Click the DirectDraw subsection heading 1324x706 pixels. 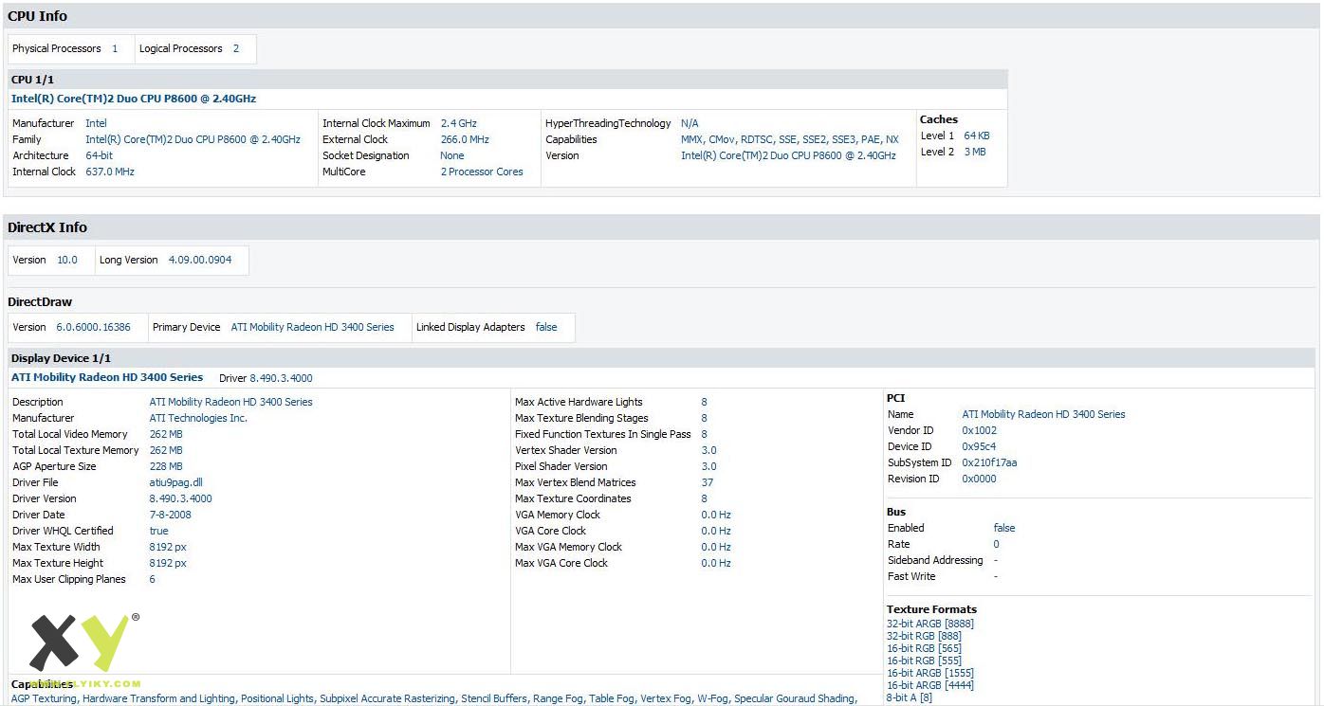tap(40, 302)
